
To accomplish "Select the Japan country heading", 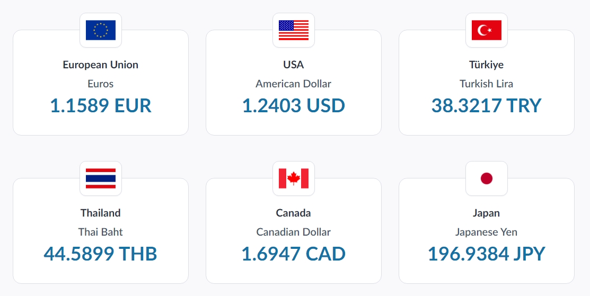I will (487, 213).
